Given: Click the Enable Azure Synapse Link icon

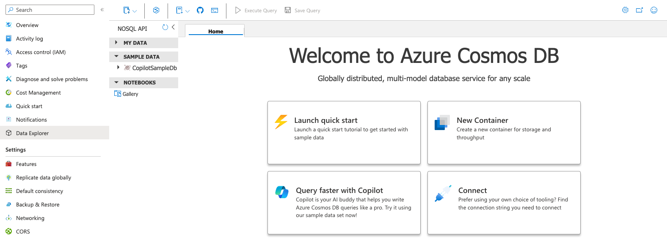Looking at the screenshot, I should [156, 10].
